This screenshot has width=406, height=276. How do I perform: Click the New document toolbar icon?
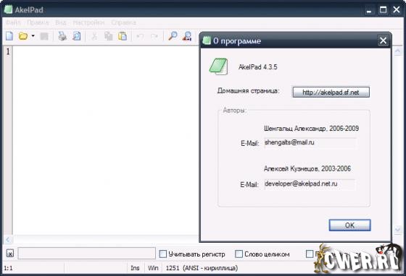tap(9, 36)
